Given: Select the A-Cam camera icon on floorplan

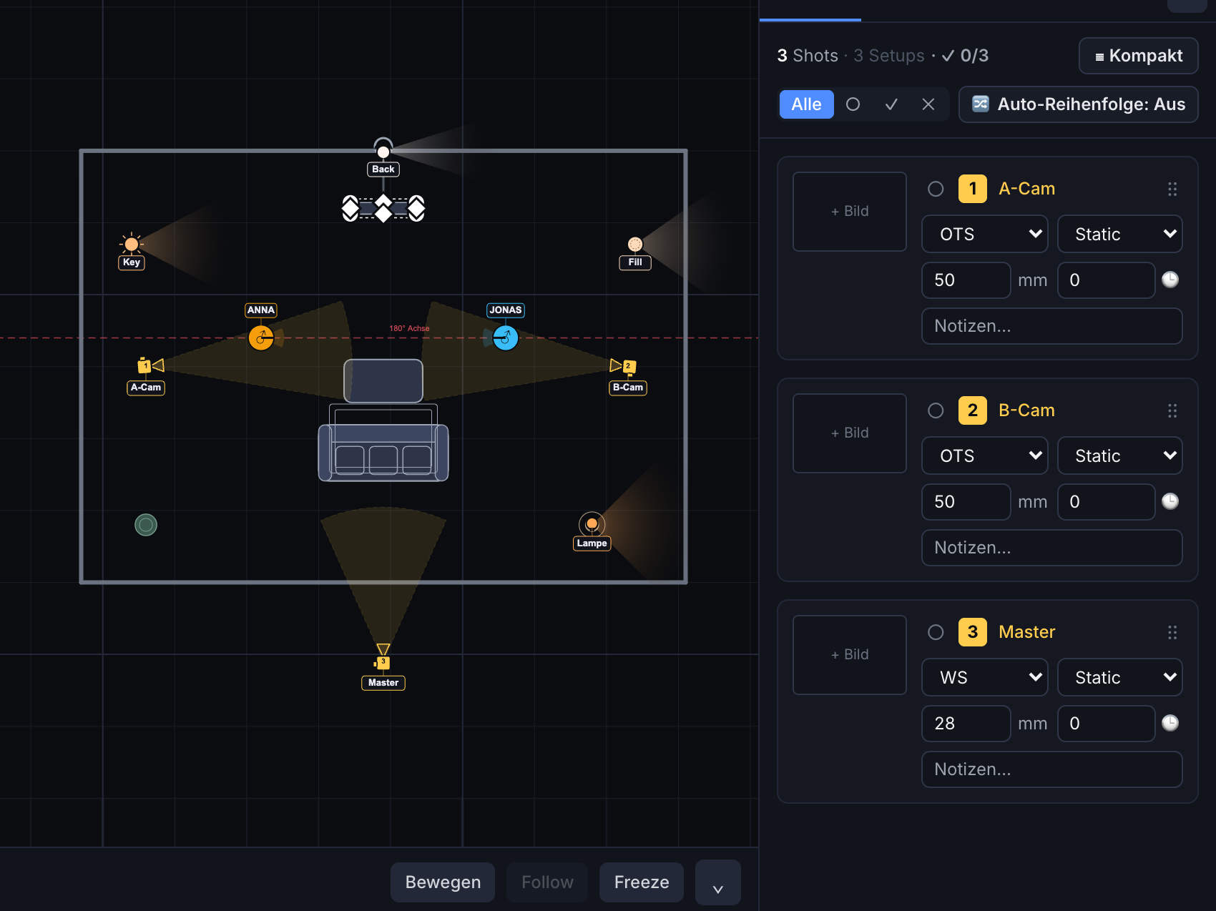Looking at the screenshot, I should tap(150, 365).
